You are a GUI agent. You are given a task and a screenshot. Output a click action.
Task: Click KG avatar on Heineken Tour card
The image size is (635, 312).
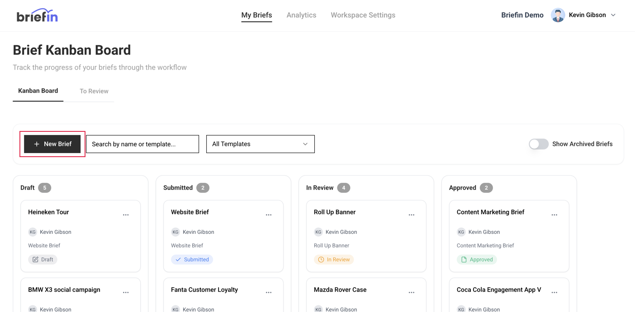[x=33, y=232]
